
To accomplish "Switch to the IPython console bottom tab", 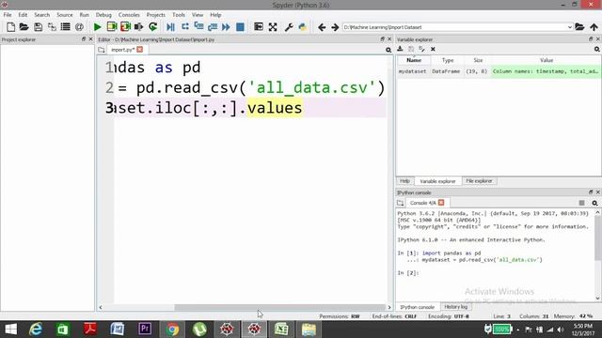I will [x=417, y=307].
